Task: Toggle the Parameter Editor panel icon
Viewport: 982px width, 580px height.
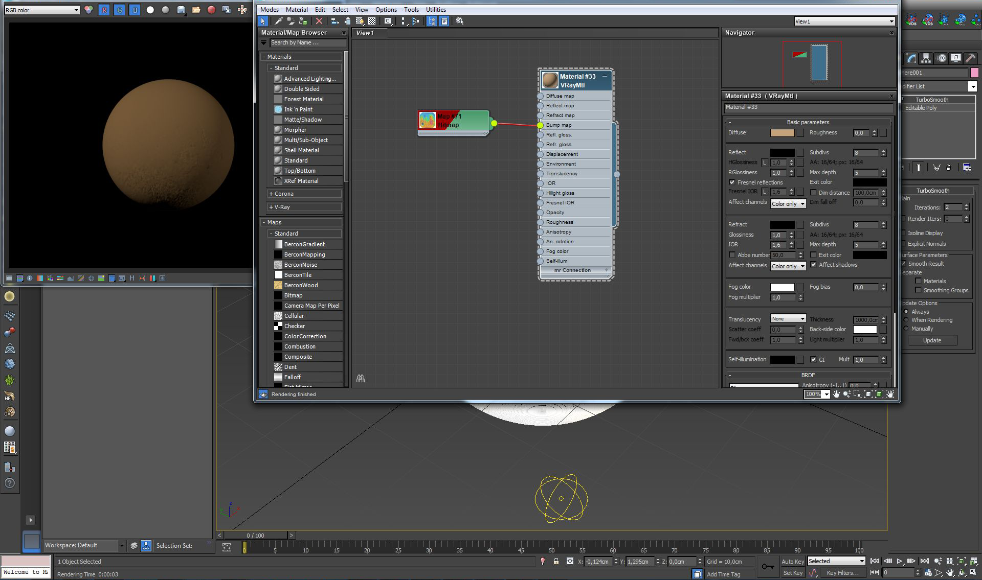Action: tap(444, 21)
